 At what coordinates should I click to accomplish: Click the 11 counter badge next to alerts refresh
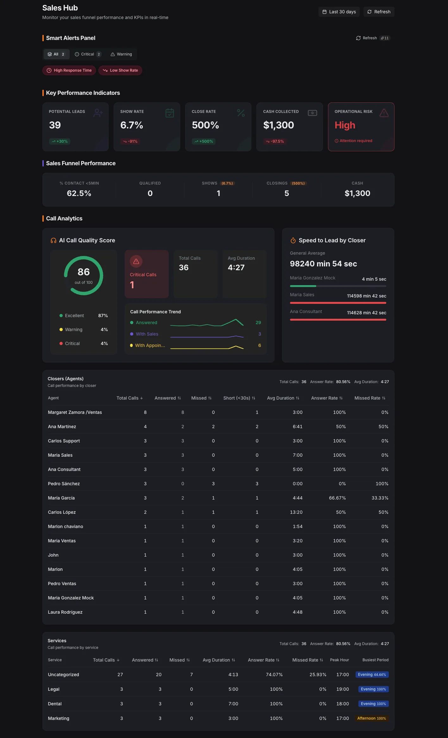coord(385,38)
